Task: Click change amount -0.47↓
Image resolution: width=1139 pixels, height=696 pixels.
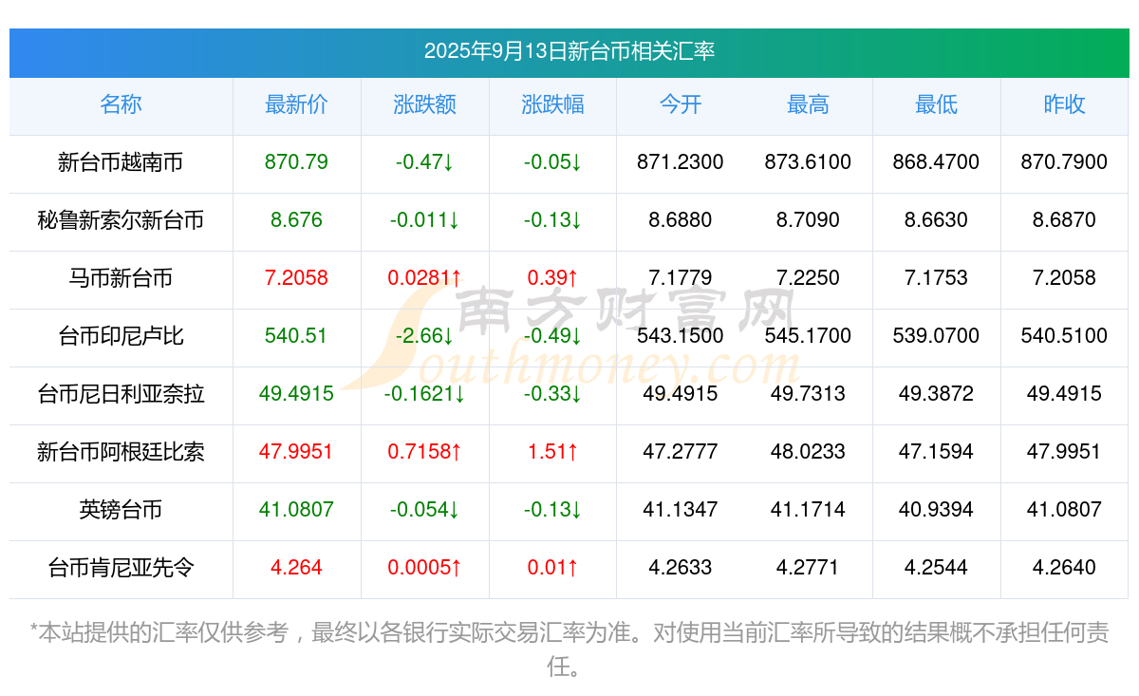Action: pos(425,162)
